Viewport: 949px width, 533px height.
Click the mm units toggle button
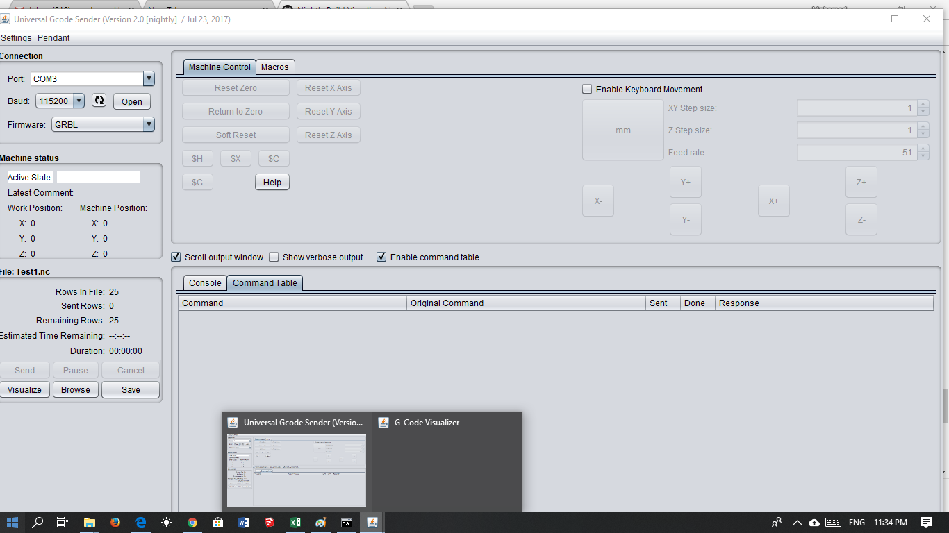[623, 130]
